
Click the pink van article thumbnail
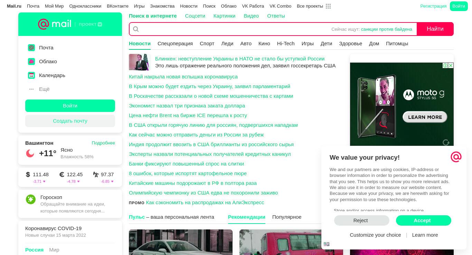(291, 242)
